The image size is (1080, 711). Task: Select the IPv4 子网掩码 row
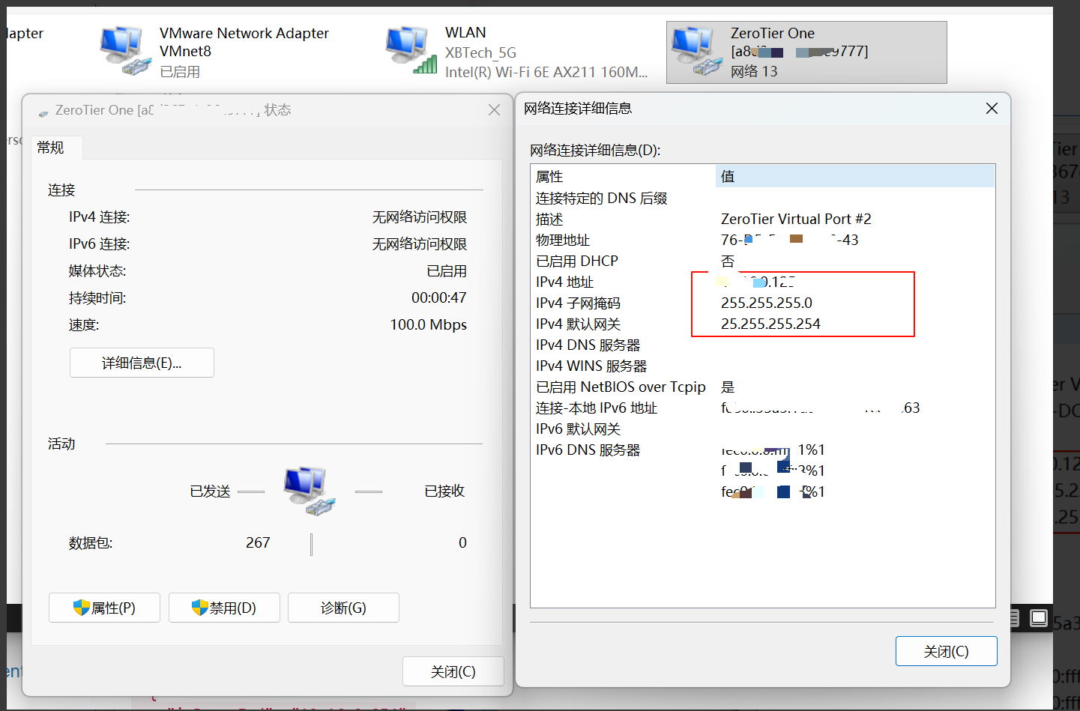click(x=763, y=303)
